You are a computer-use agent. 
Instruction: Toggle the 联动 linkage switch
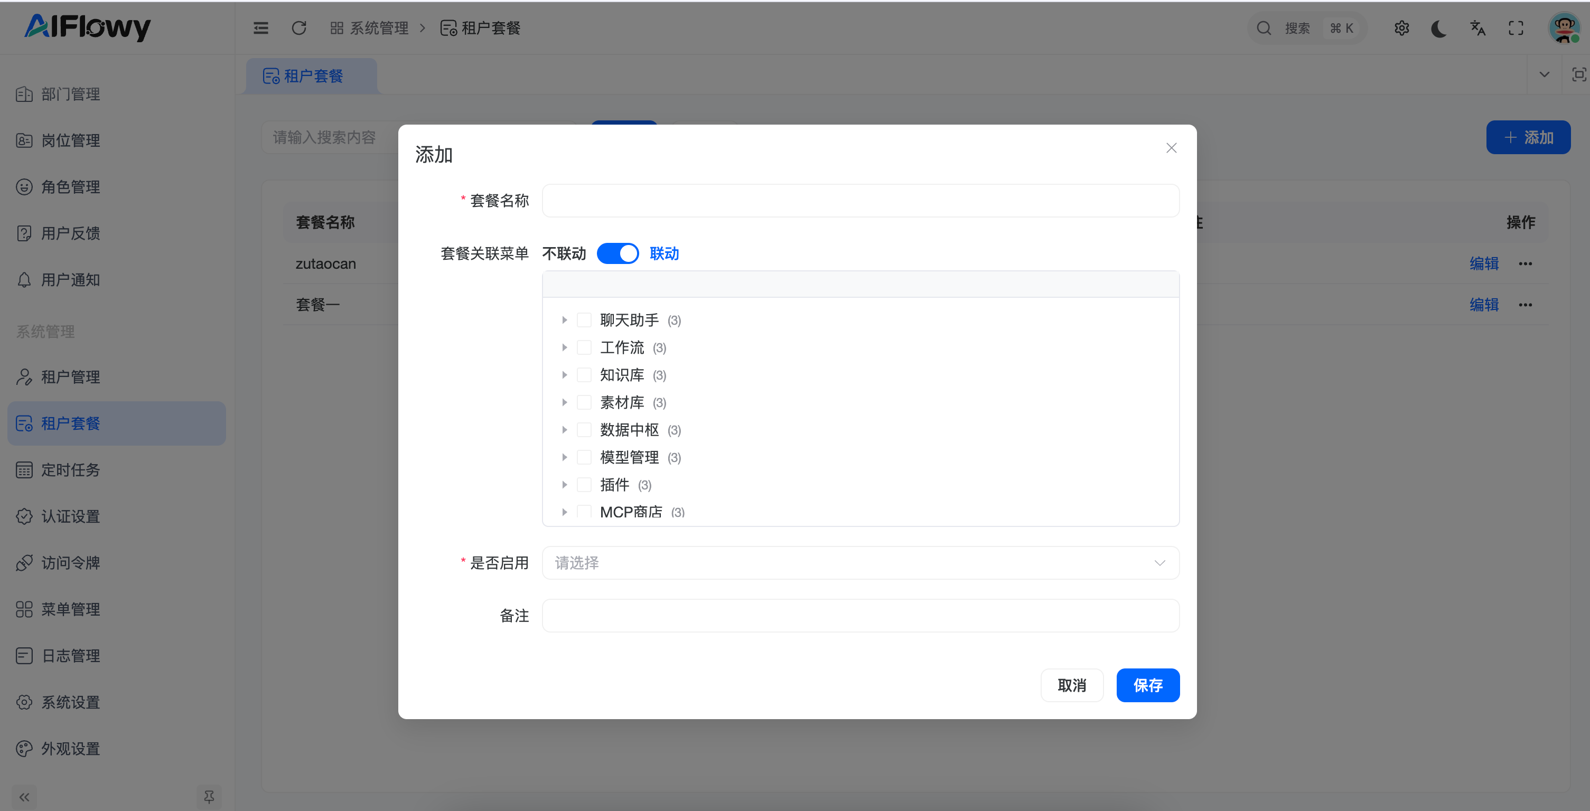tap(617, 253)
